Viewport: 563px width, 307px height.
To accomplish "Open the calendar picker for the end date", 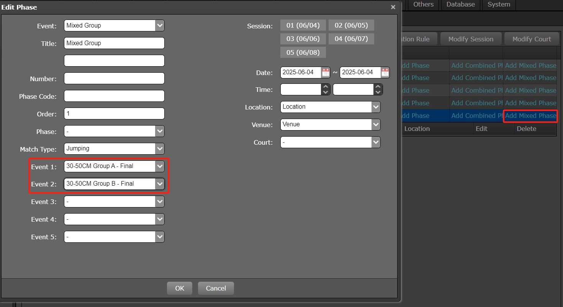I will [x=385, y=72].
